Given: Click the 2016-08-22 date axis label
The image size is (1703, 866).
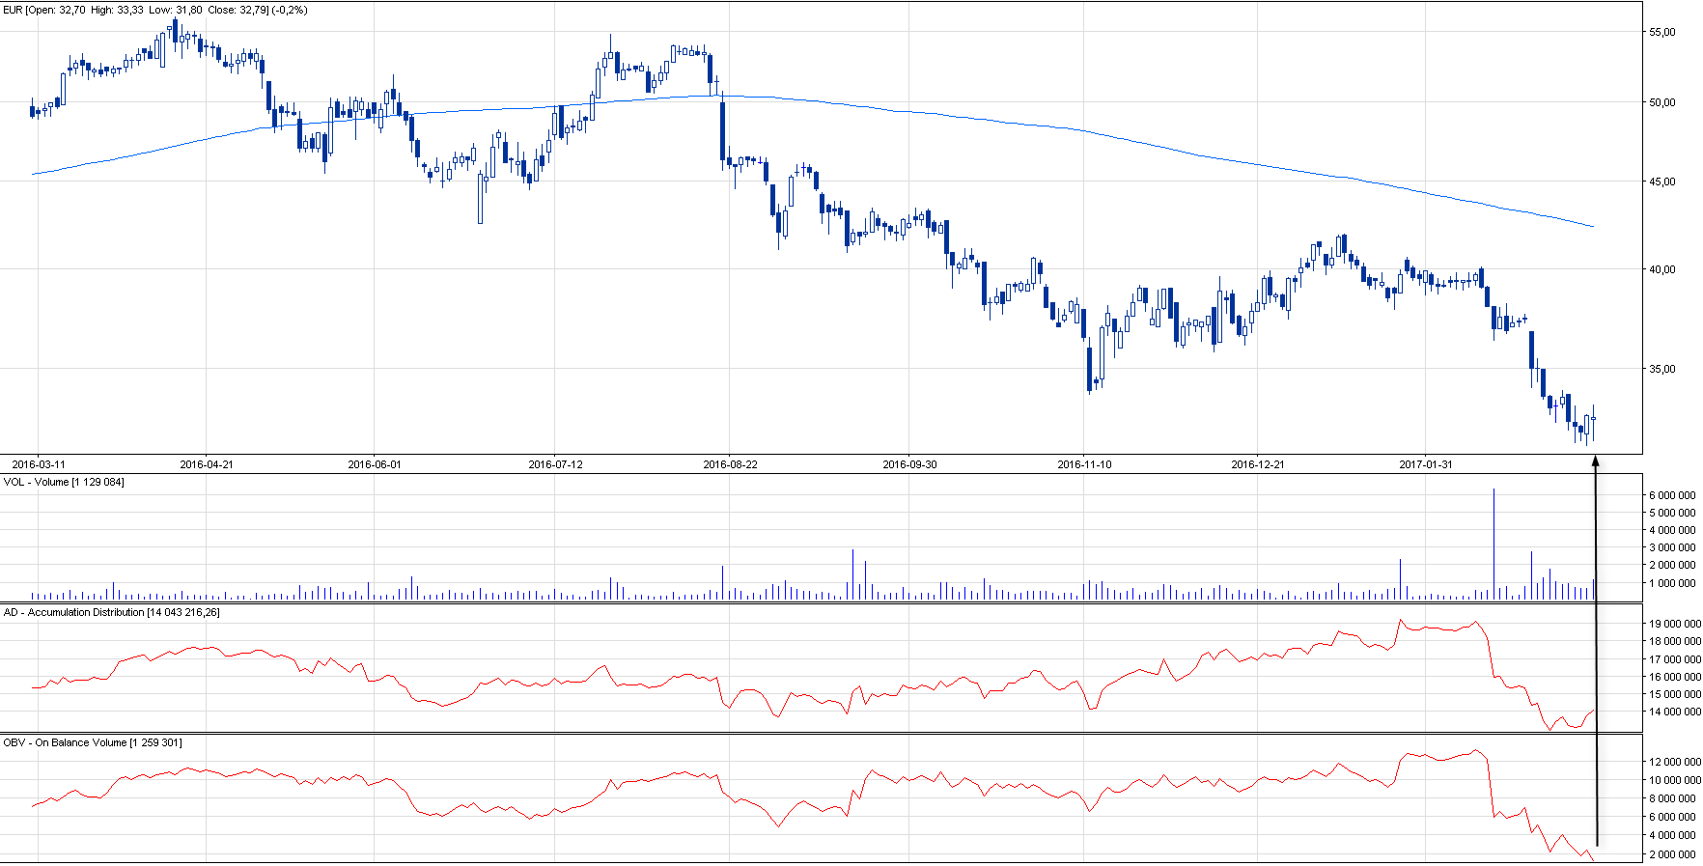Looking at the screenshot, I should tap(730, 464).
